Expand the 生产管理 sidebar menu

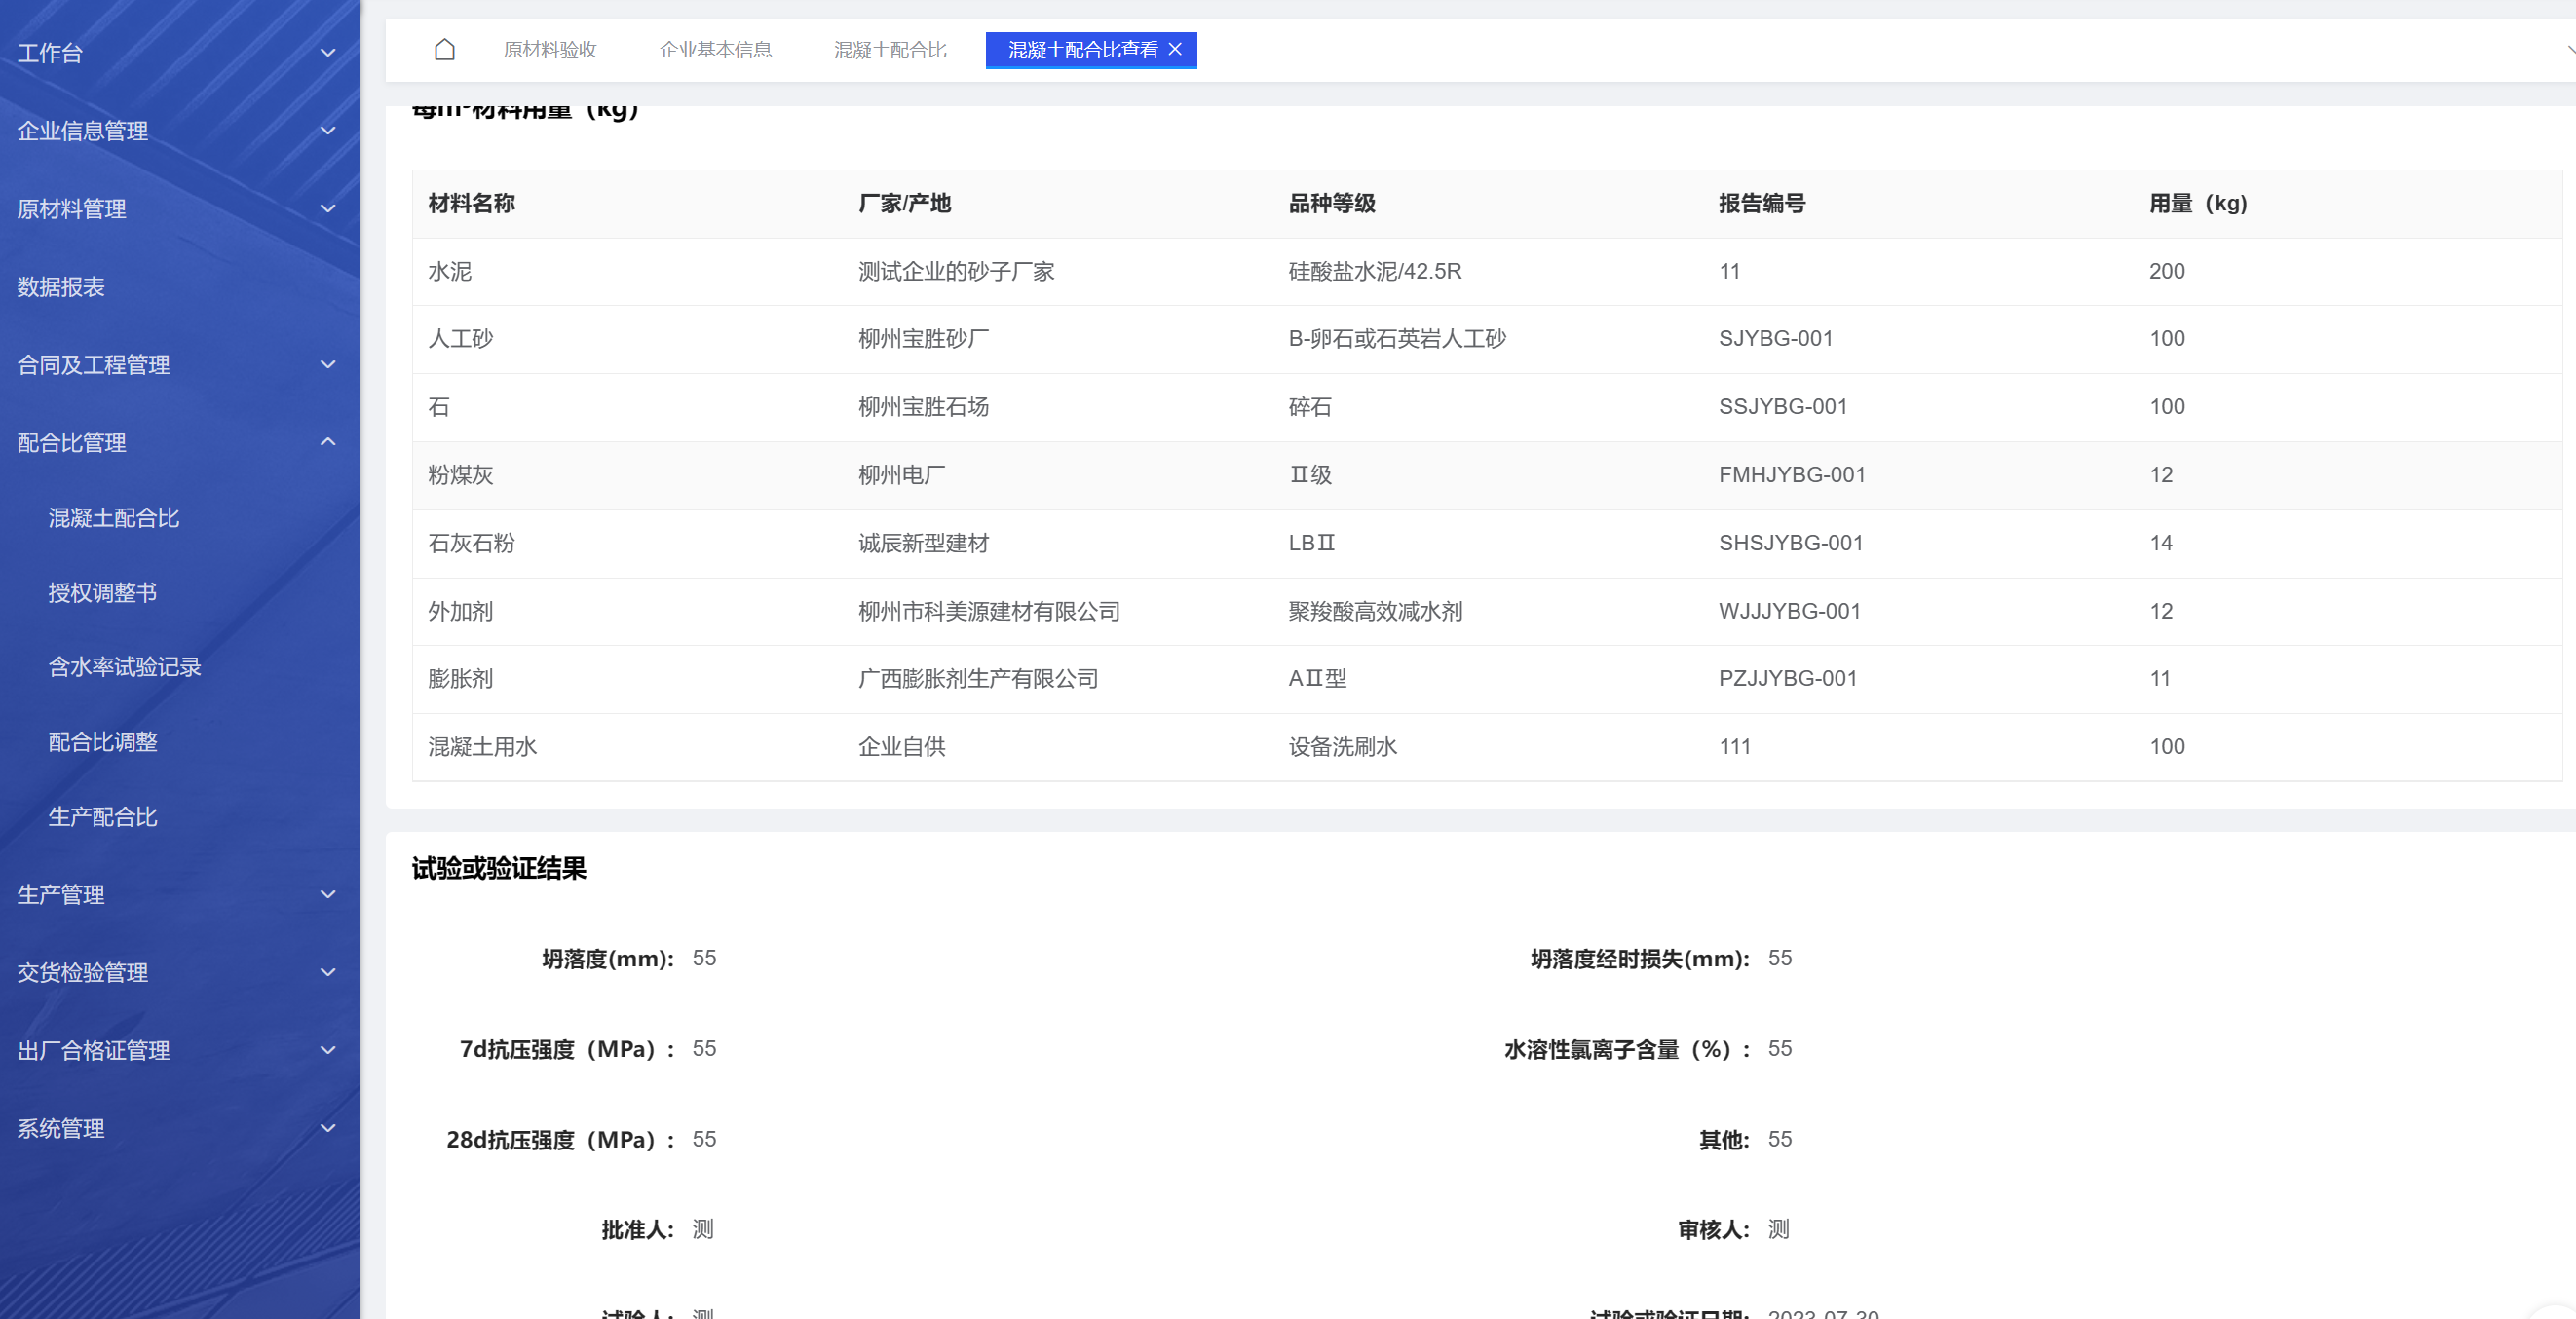tap(180, 895)
